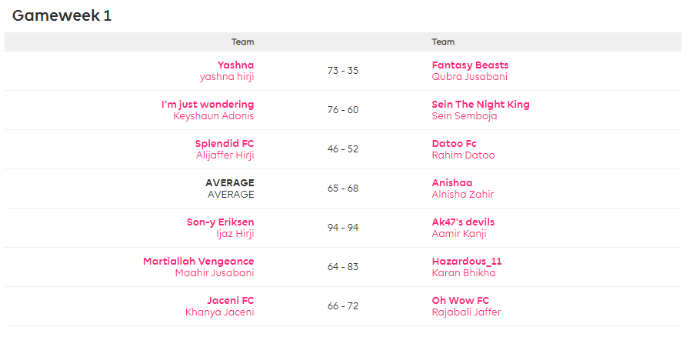
Task: Open the Jaceni FC team page
Action: pos(231,301)
